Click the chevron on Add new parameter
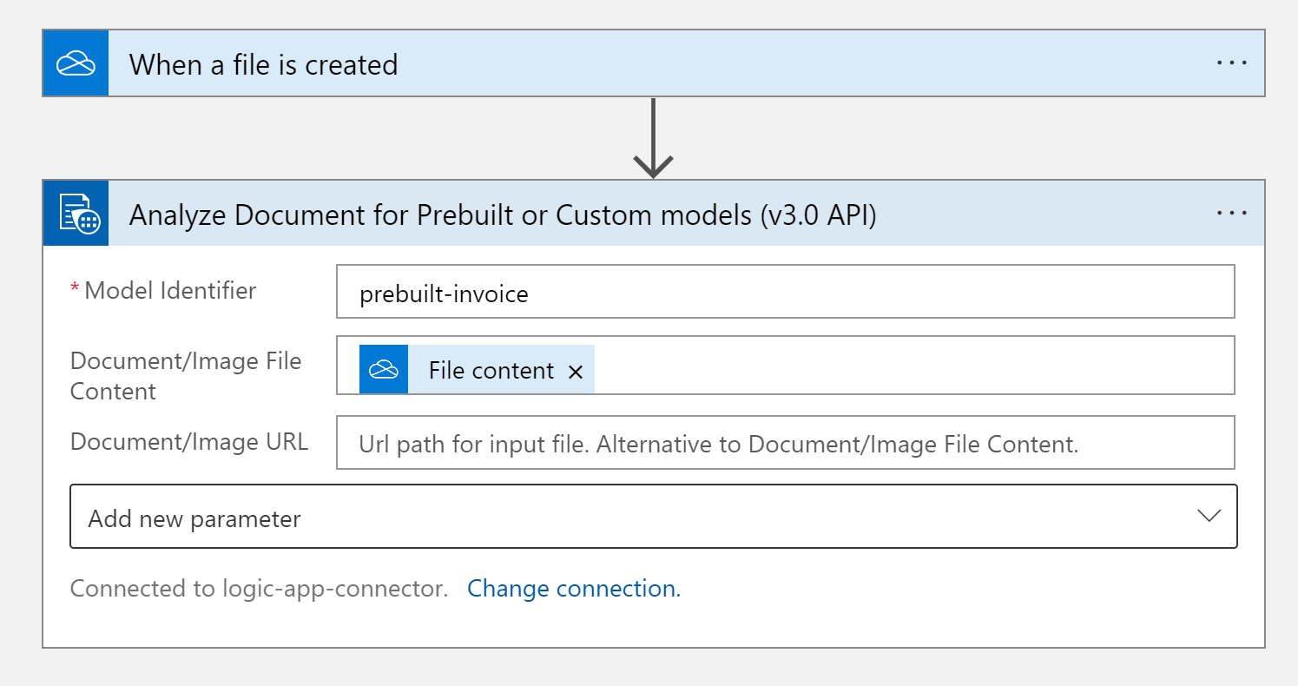 point(1209,516)
